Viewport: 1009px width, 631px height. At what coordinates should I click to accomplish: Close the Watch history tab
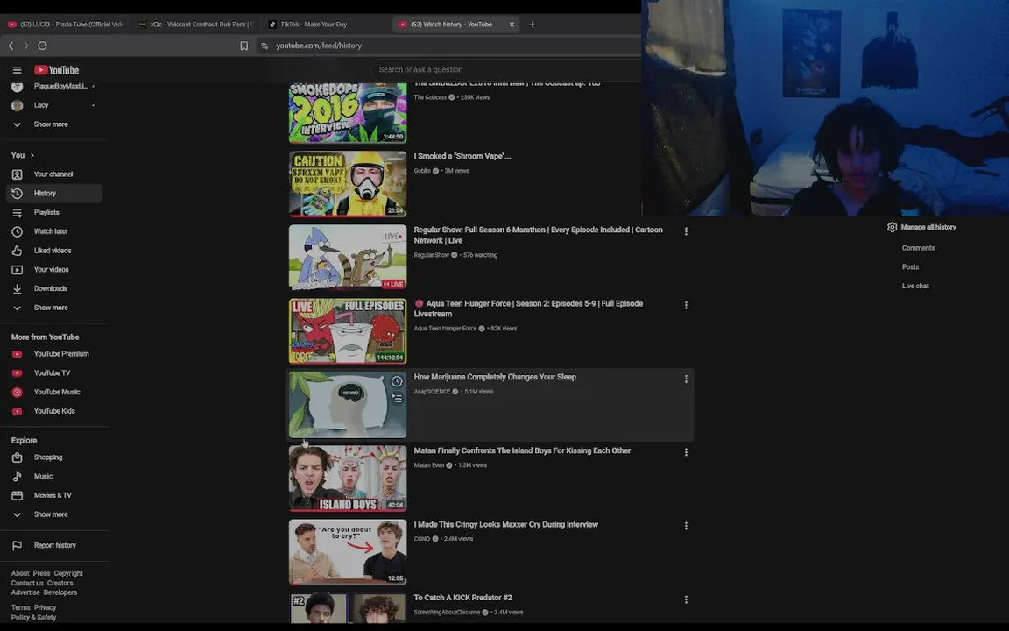[x=512, y=25]
